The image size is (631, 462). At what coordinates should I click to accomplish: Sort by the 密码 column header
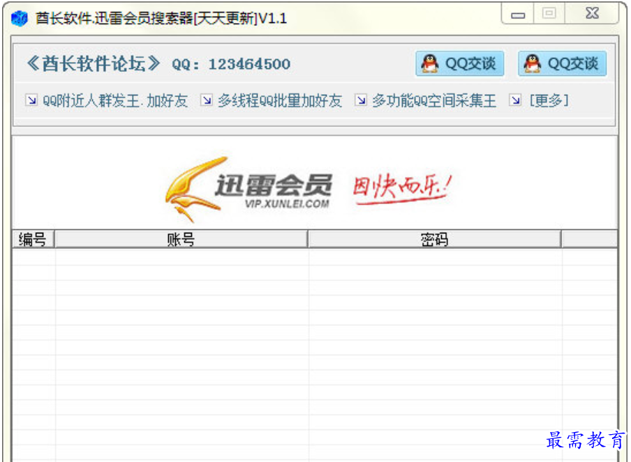tap(434, 239)
